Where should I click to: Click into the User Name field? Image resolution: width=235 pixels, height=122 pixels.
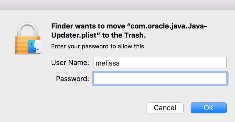click(160, 63)
